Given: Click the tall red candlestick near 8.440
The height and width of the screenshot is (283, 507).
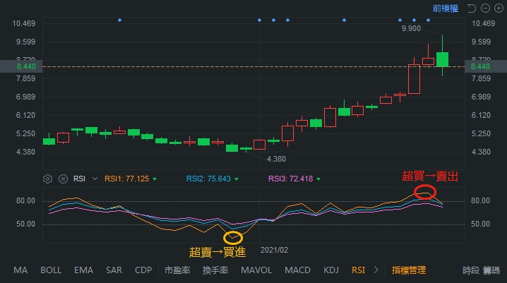Looking at the screenshot, I should [x=414, y=79].
